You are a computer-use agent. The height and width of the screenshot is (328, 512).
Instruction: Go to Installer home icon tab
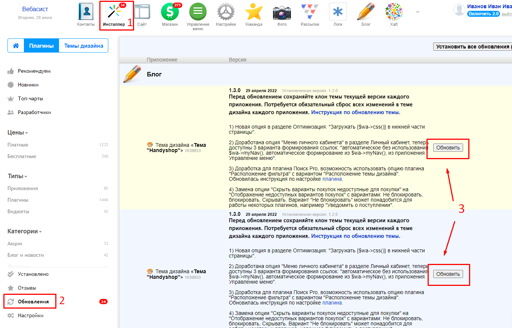[16, 46]
